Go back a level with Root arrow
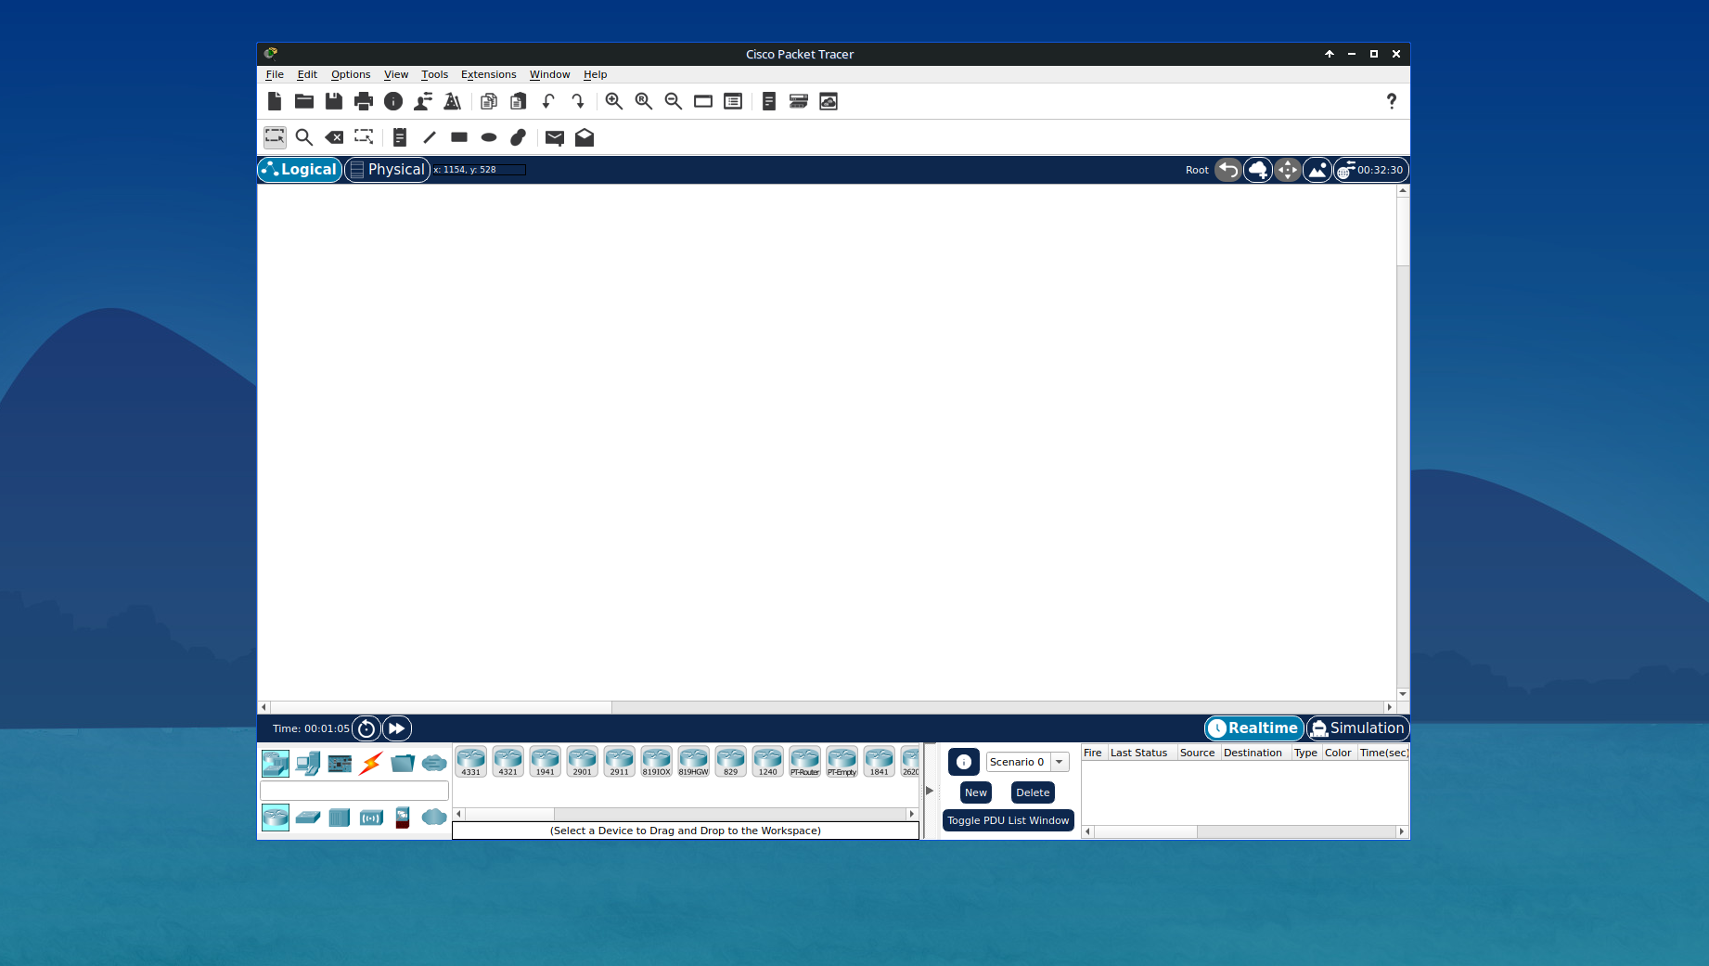This screenshot has height=966, width=1709. pyautogui.click(x=1228, y=170)
